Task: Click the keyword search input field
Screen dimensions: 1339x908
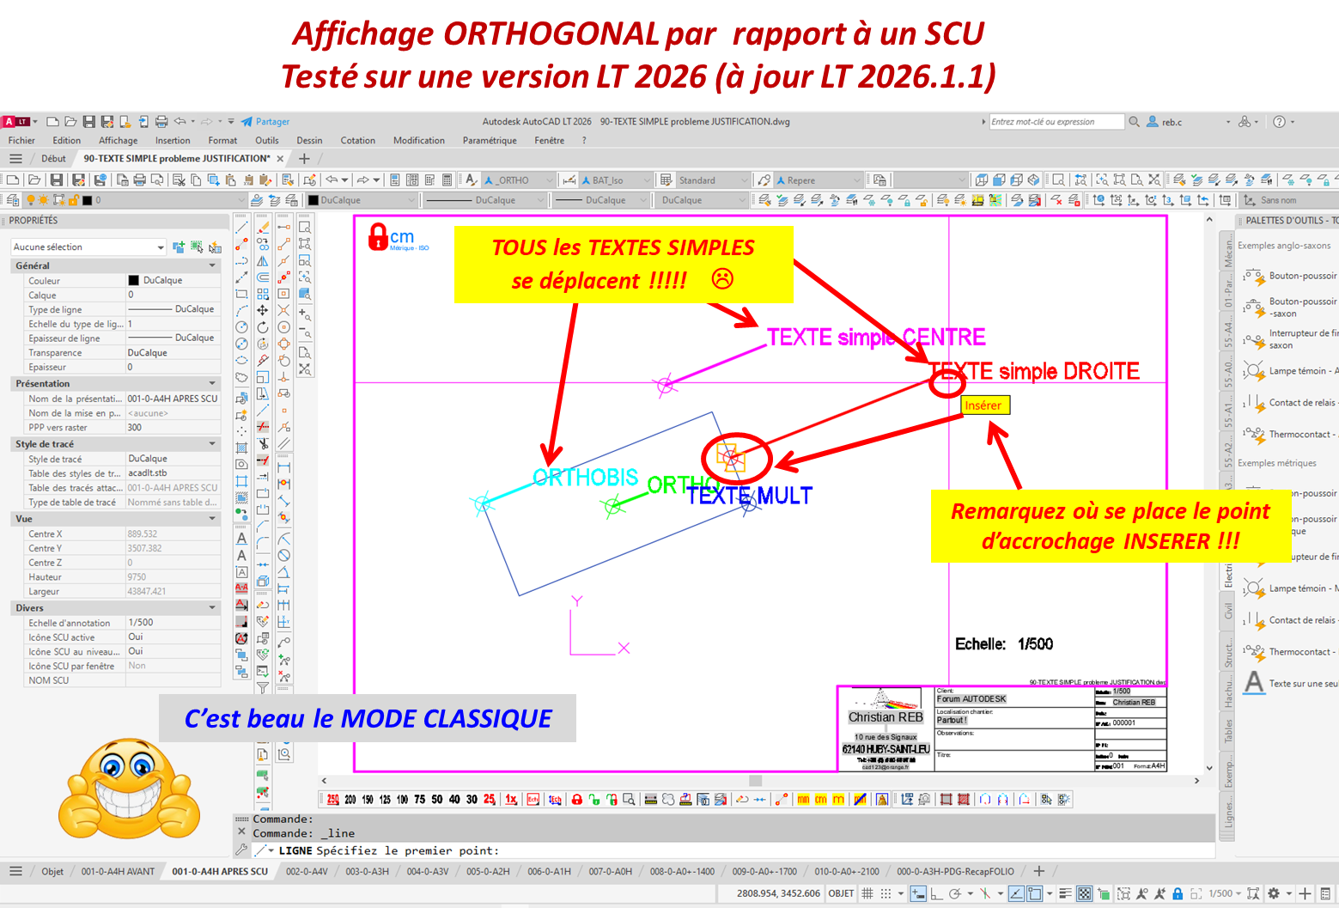Action: coord(1056,122)
